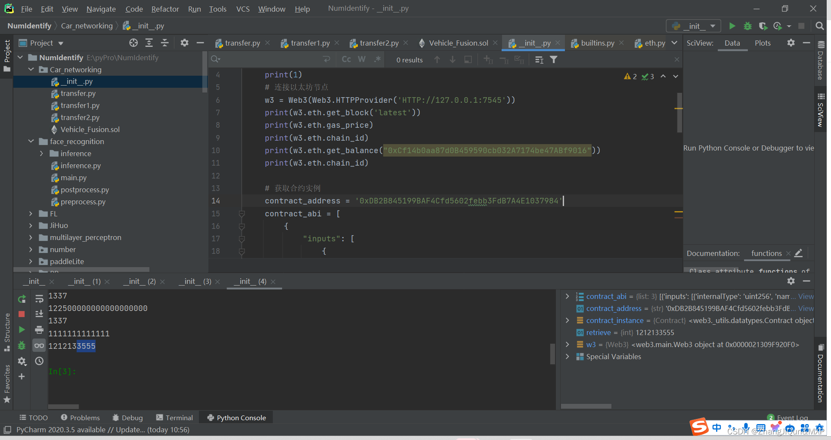Open the TODO tool window
831x440 pixels.
[34, 418]
